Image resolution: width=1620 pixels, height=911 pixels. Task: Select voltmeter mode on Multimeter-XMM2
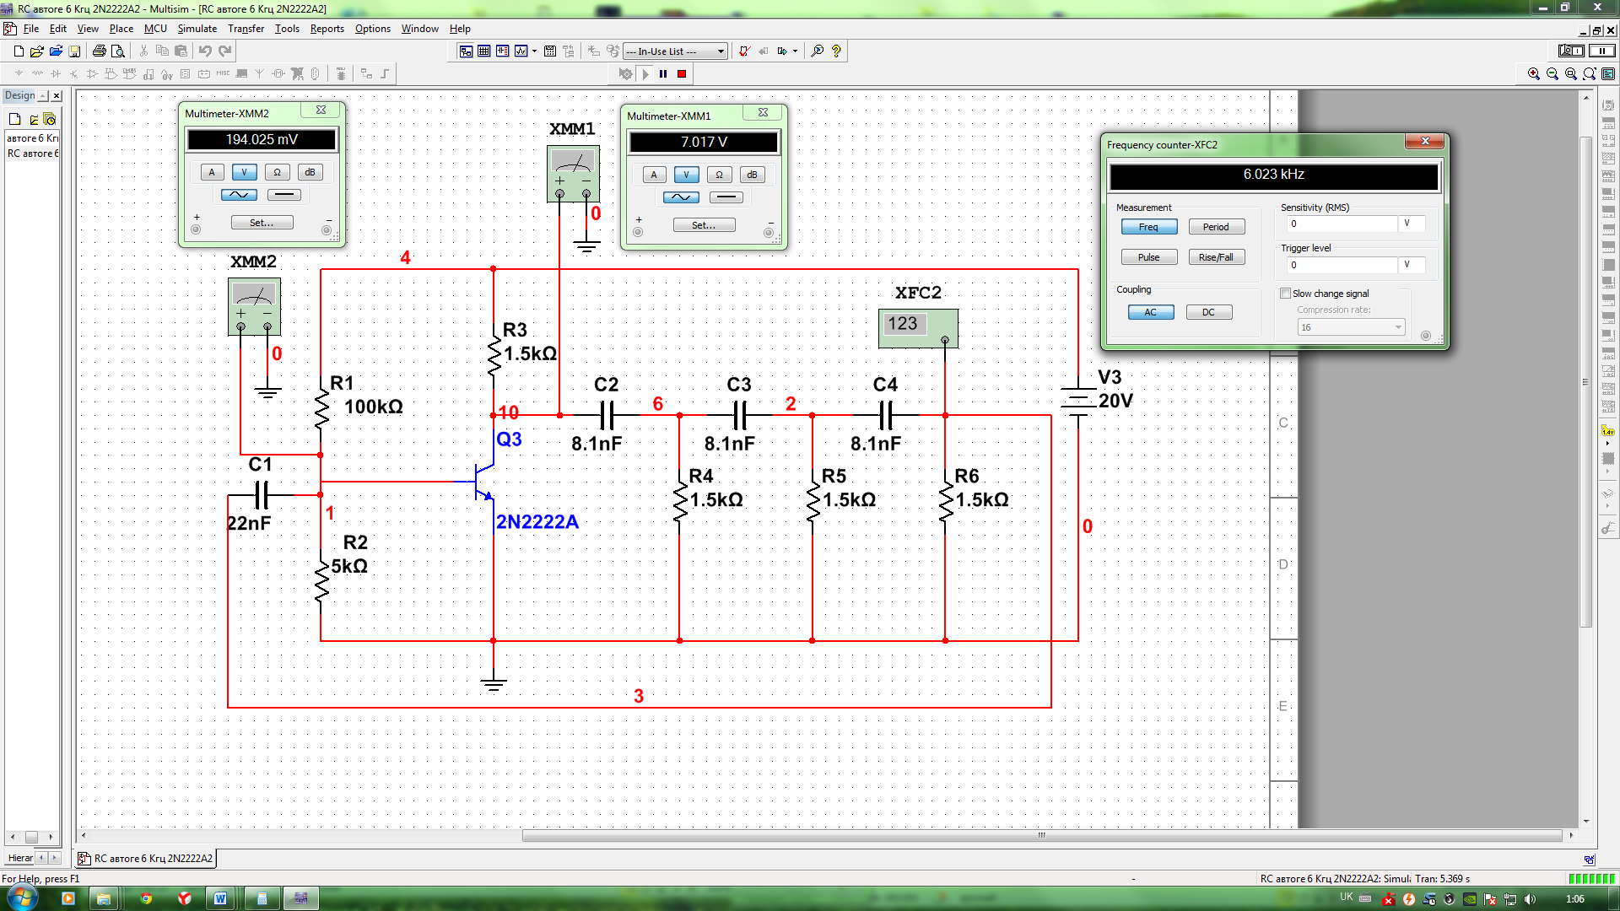(245, 172)
